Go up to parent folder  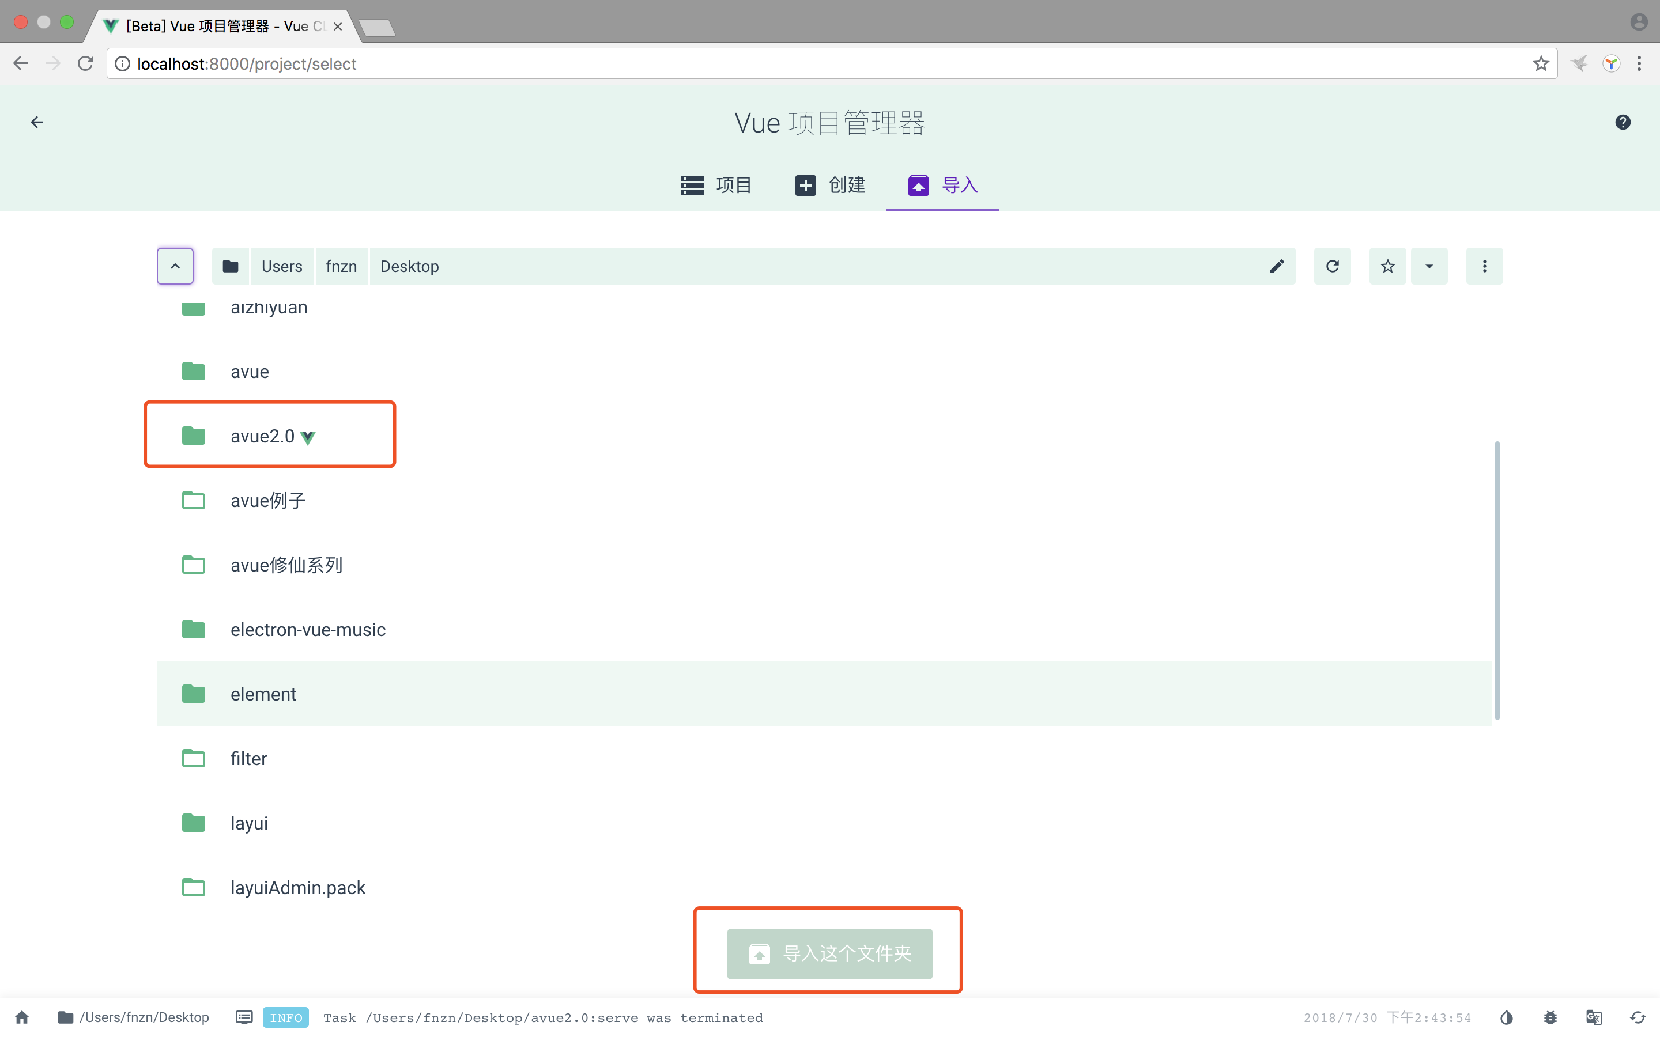(175, 266)
